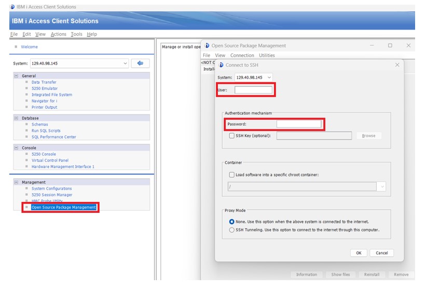Open the Connection menu
Viewport: 426px width, 290px height.
coord(242,55)
